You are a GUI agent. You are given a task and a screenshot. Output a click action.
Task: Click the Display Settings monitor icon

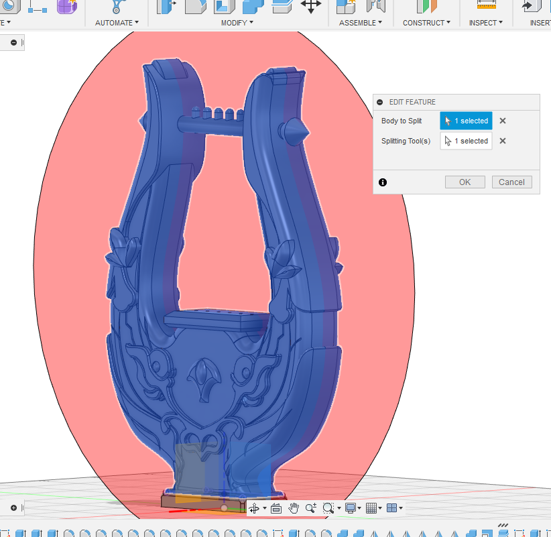point(351,508)
